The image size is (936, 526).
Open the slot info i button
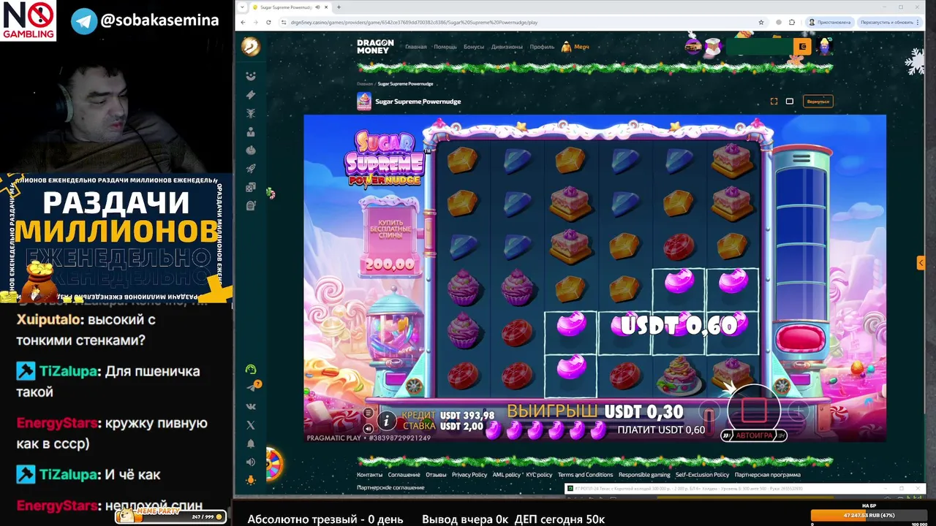coord(386,420)
